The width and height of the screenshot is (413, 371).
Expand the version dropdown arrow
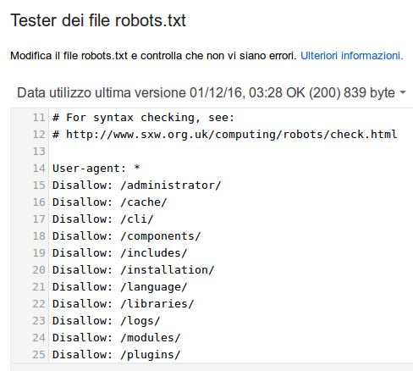(x=403, y=92)
